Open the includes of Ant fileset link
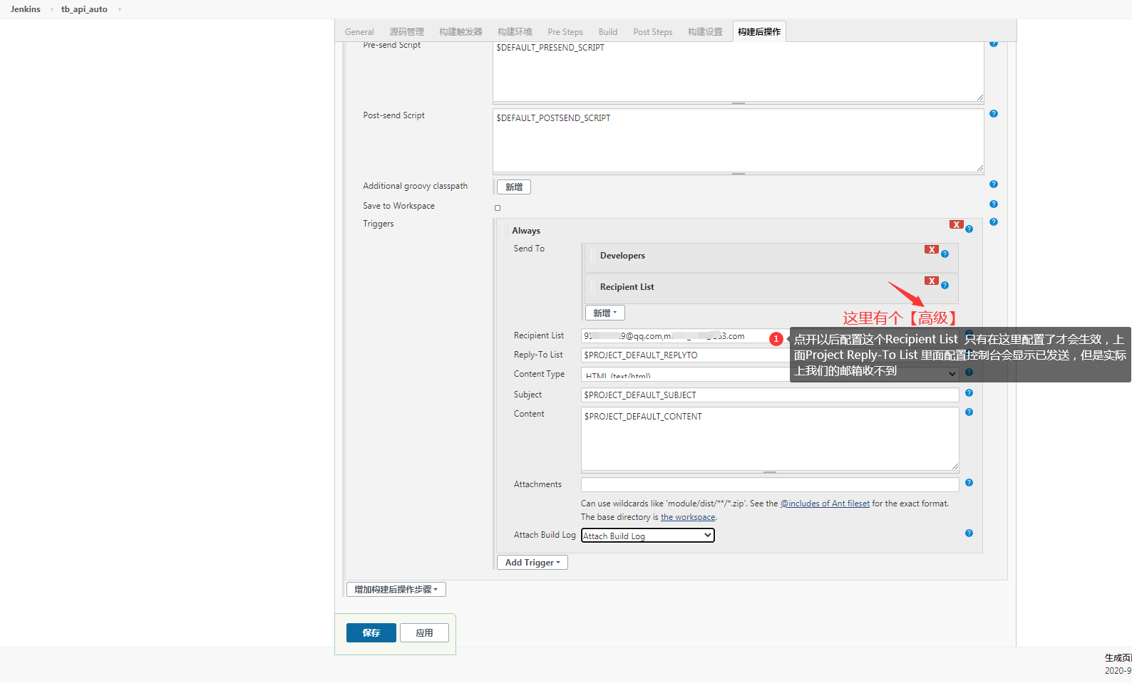The height and width of the screenshot is (683, 1132). [x=825, y=504]
